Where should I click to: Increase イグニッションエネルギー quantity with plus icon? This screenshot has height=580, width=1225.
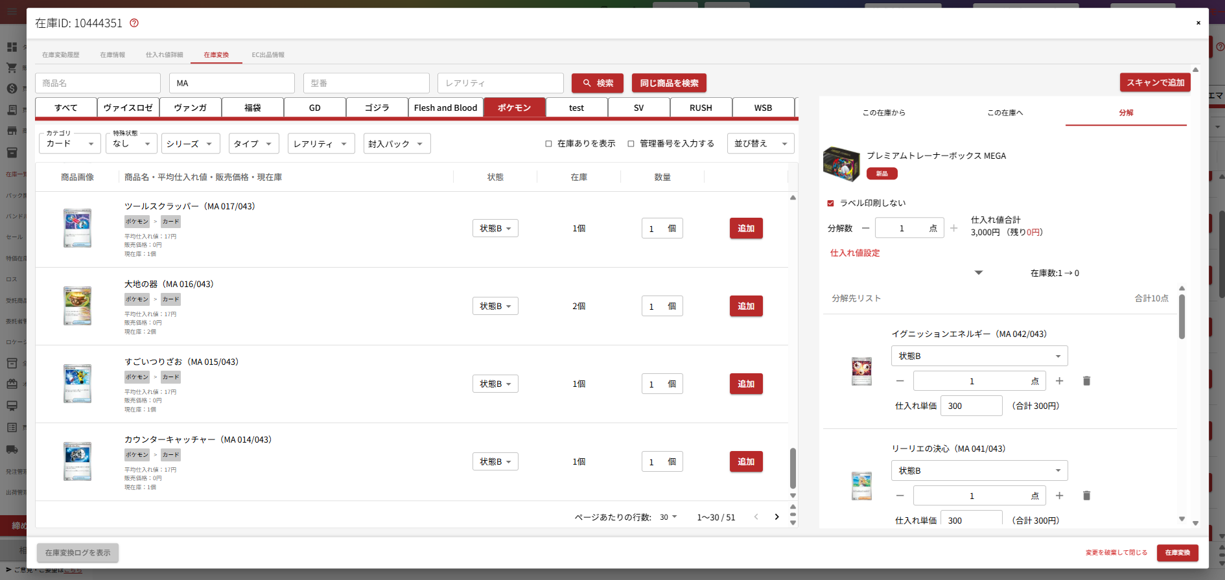pos(1059,381)
